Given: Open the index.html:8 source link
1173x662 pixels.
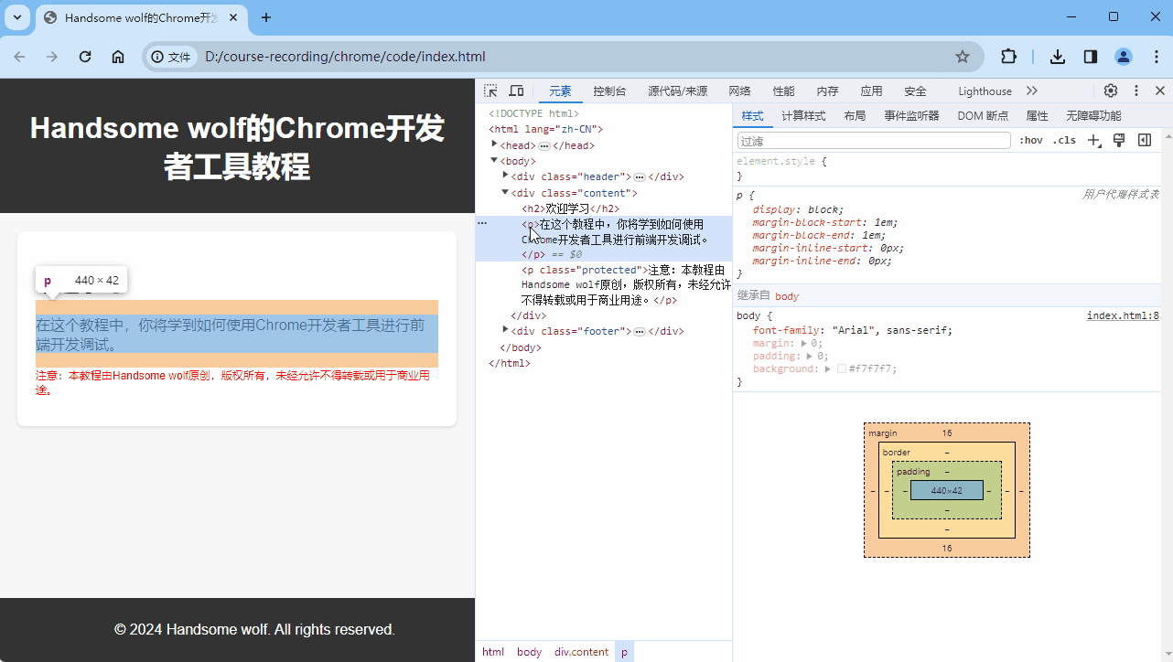Looking at the screenshot, I should click(x=1123, y=315).
